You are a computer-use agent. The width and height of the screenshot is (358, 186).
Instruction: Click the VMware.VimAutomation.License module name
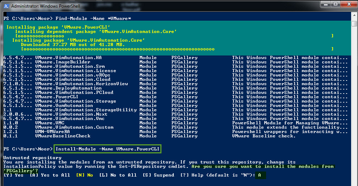tap(76, 71)
